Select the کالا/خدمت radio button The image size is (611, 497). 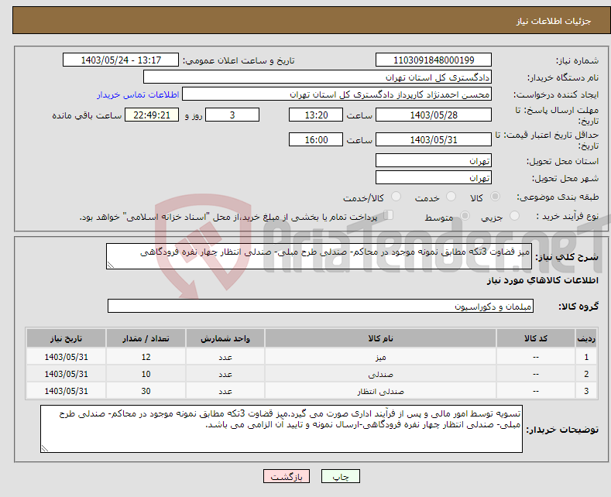click(396, 197)
